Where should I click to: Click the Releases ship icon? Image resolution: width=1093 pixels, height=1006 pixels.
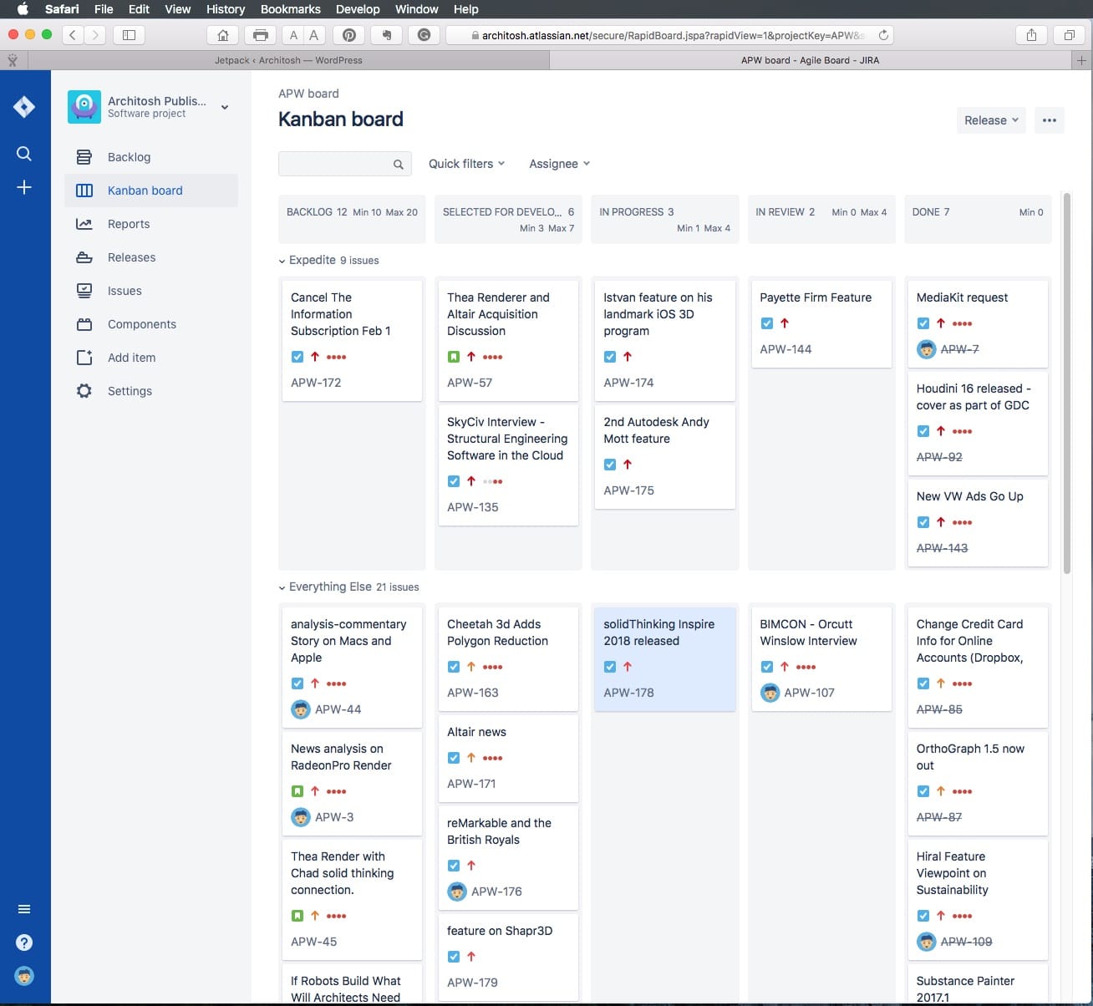click(x=84, y=257)
